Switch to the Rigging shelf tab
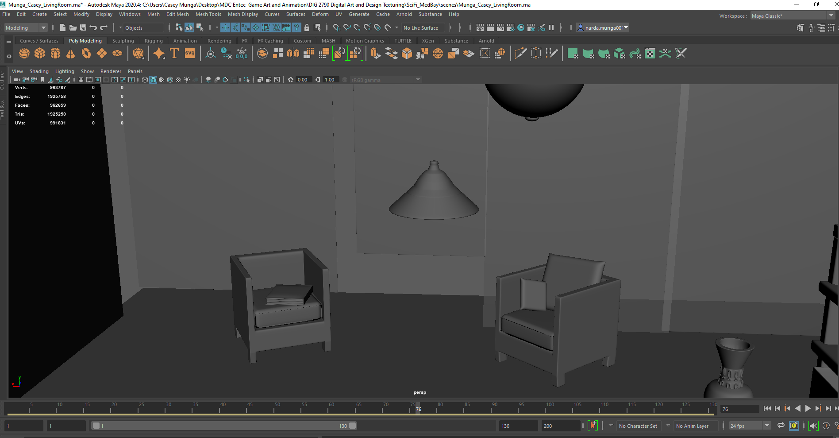 (154, 41)
